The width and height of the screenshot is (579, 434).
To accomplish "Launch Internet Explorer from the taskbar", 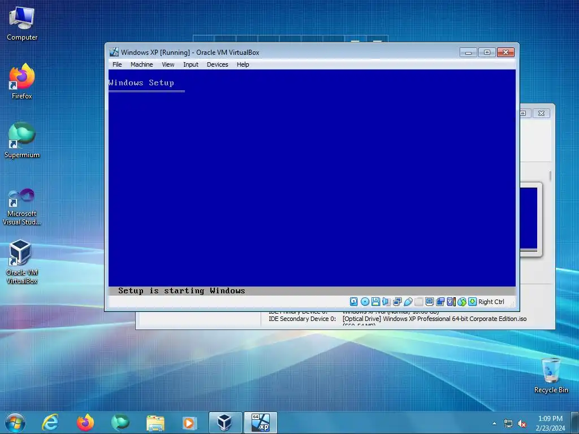I will [x=50, y=423].
